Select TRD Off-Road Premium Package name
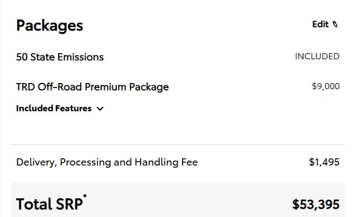353x217 pixels. [x=92, y=87]
